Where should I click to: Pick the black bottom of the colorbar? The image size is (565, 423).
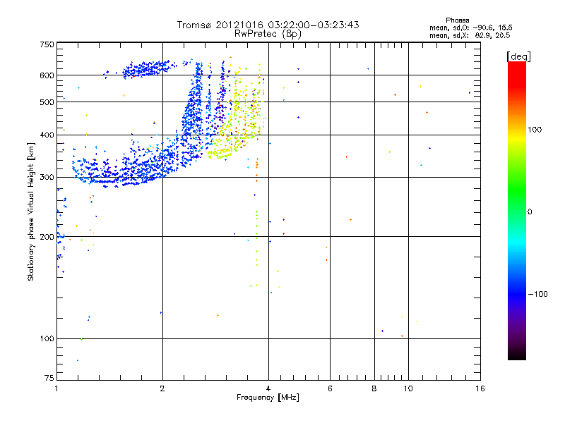516,355
